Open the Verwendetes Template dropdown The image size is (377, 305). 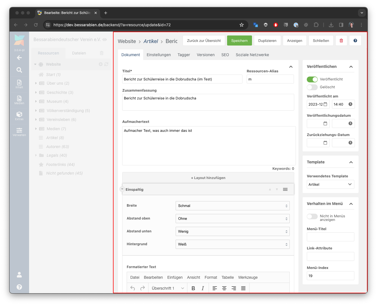coord(330,184)
